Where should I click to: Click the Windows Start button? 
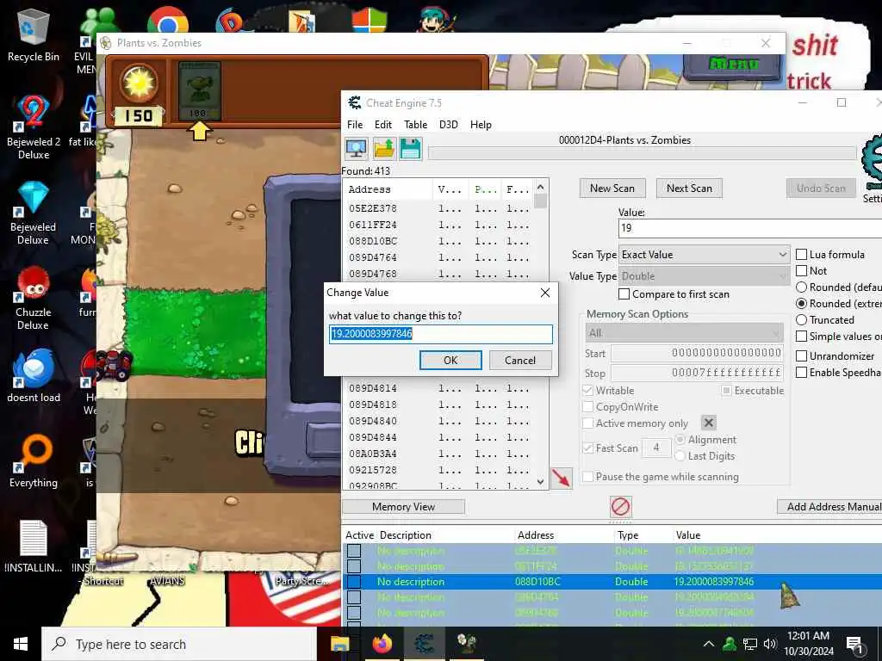(21, 644)
